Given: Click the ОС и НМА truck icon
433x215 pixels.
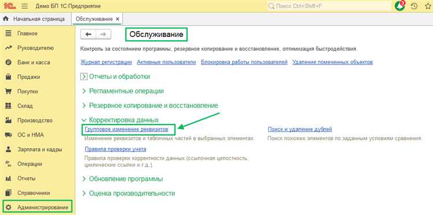Looking at the screenshot, I should pyautogui.click(x=9, y=135).
